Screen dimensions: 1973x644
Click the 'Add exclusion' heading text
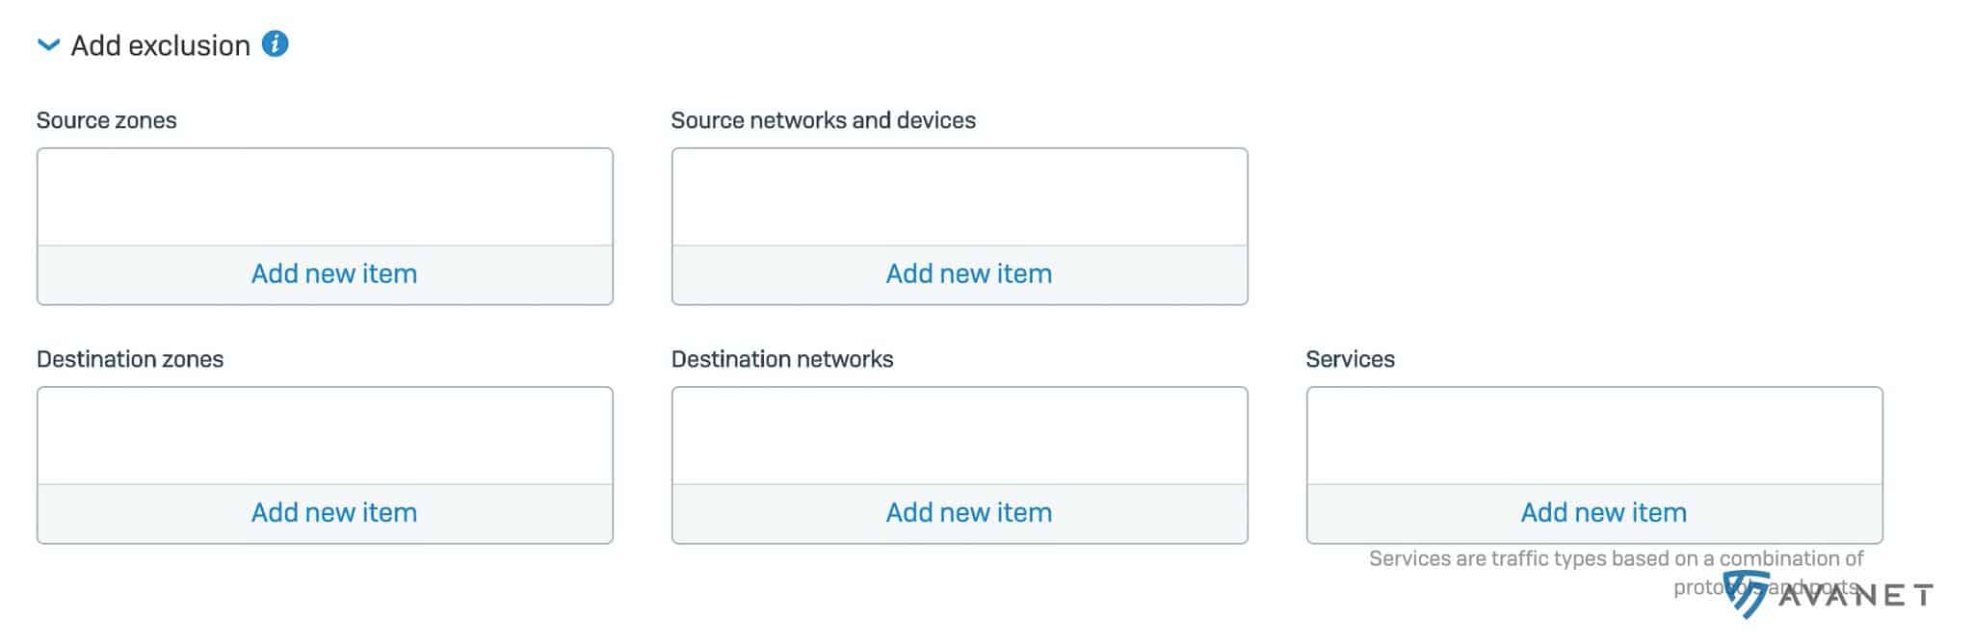[x=160, y=45]
